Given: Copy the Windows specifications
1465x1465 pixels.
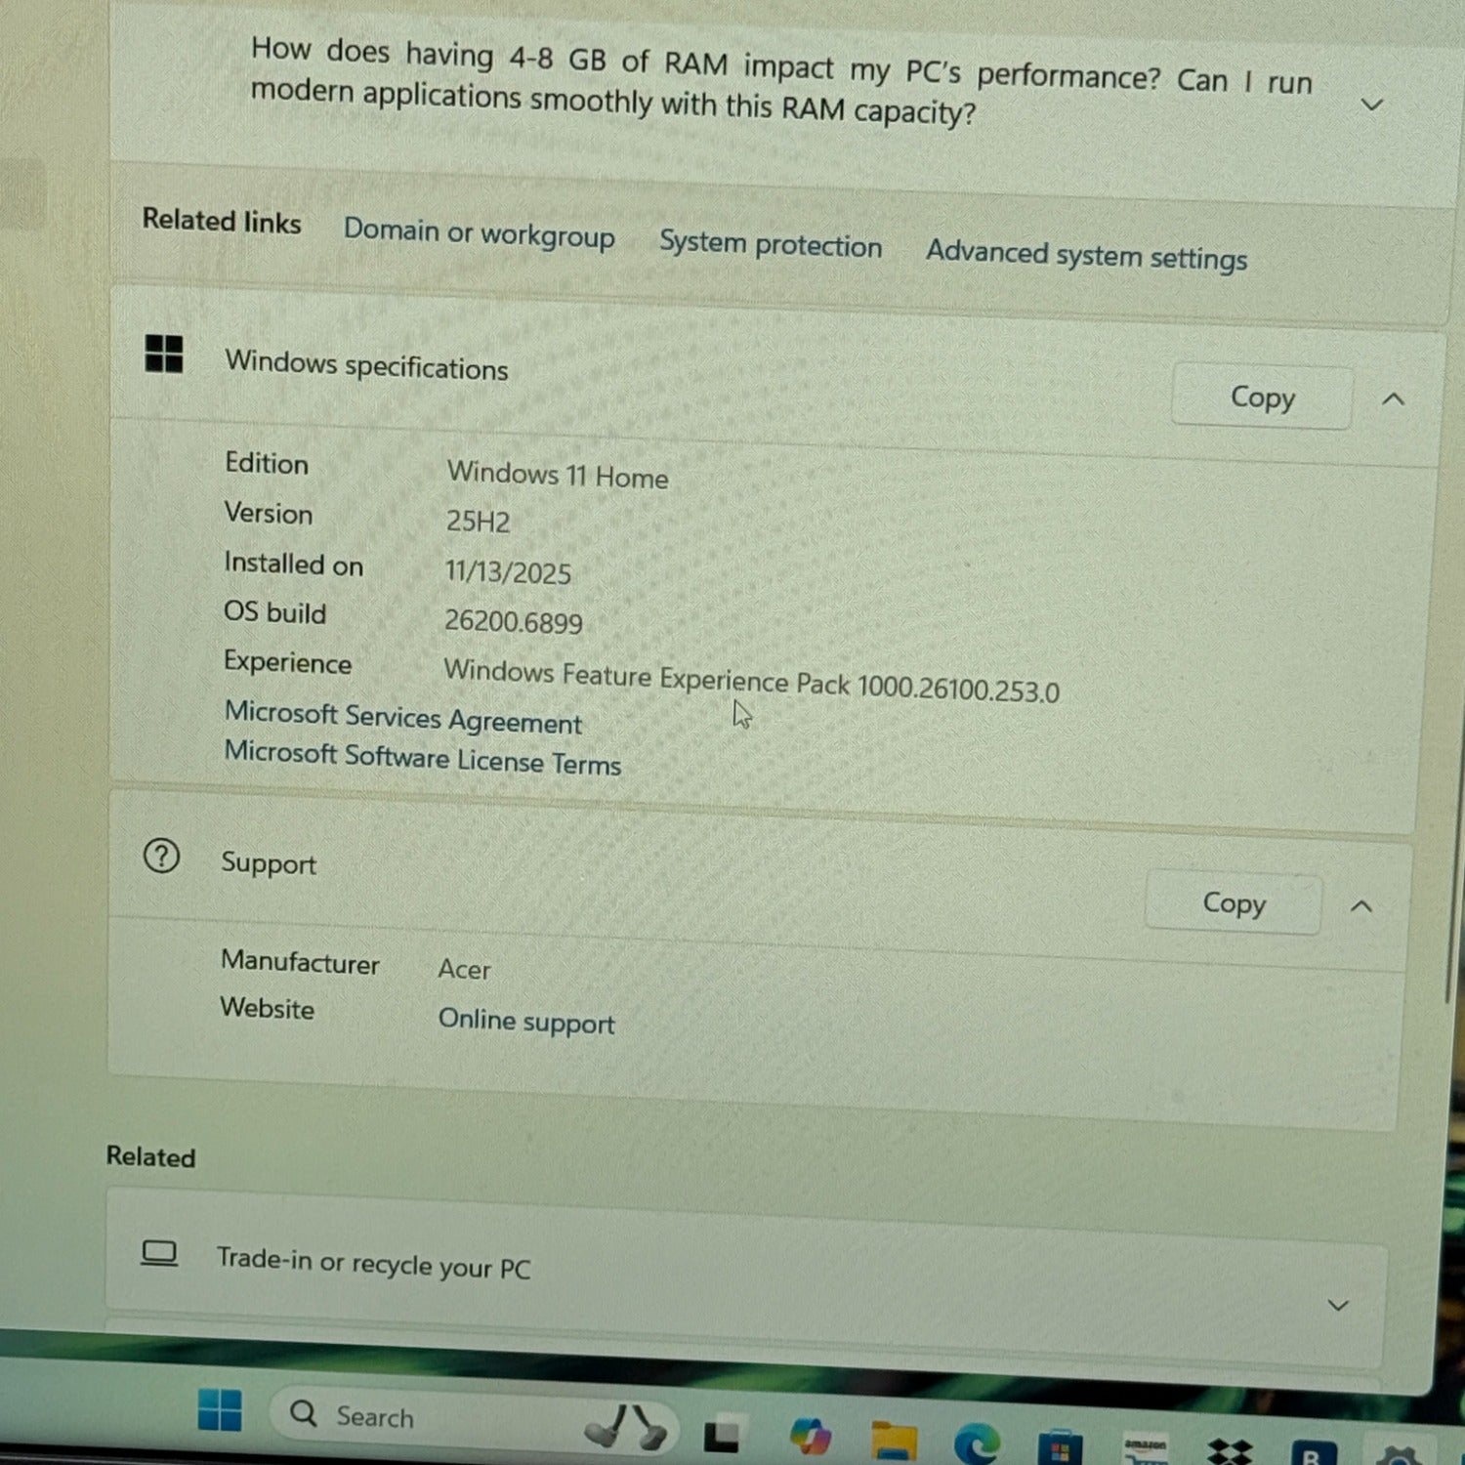Looking at the screenshot, I should 1262,398.
